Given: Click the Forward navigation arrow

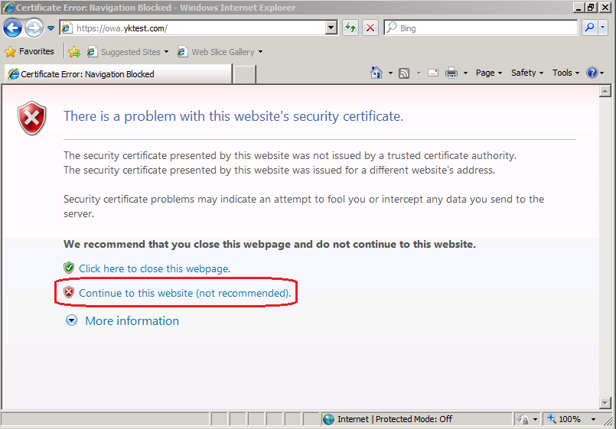Looking at the screenshot, I should coord(34,28).
